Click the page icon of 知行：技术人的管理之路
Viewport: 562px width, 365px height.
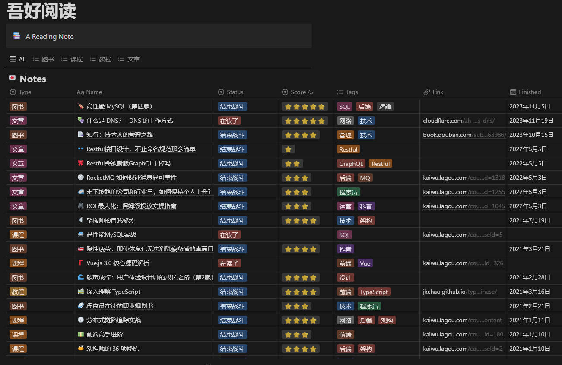click(x=80, y=135)
